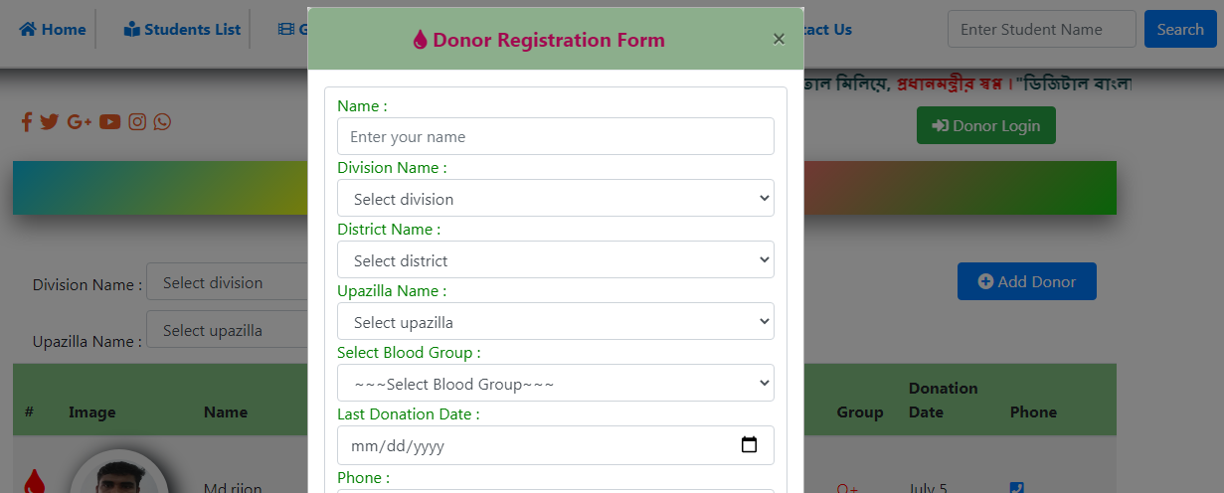Go to the Home menu item
1224x493 pixels.
(53, 30)
